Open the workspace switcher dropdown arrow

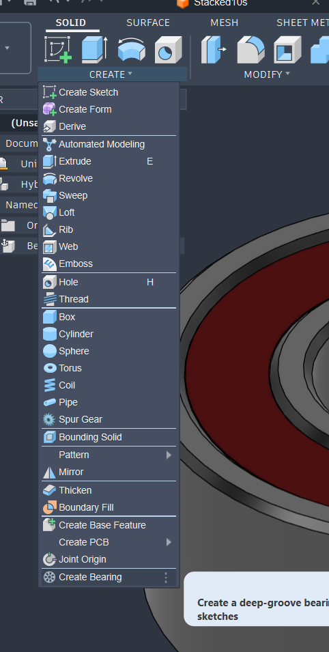[x=7, y=48]
